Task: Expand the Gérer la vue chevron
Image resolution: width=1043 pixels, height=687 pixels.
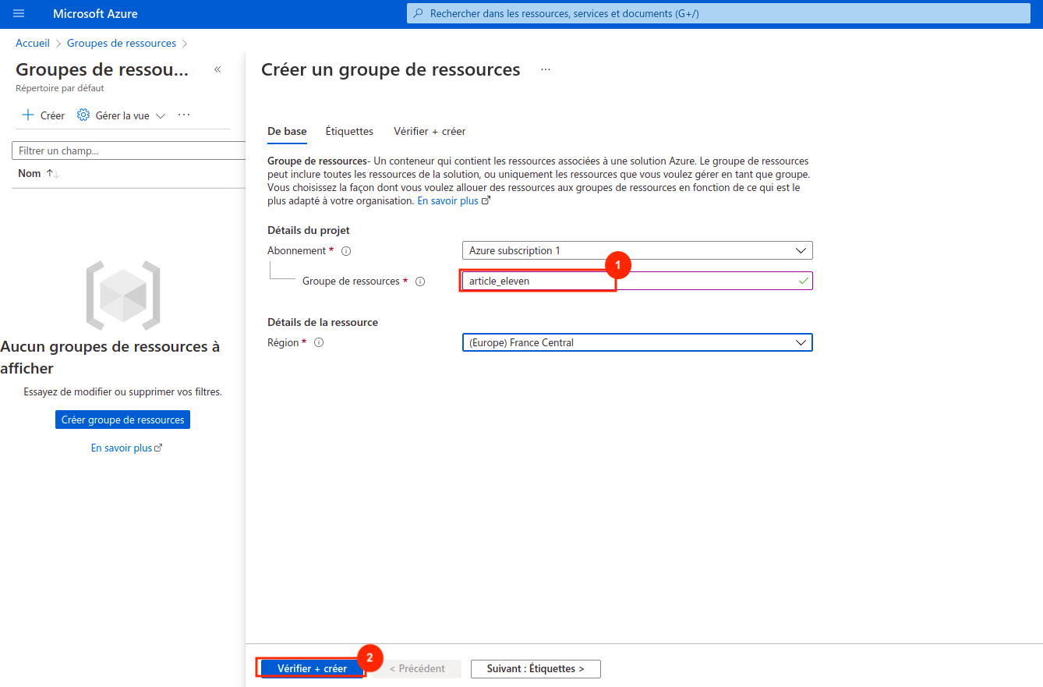Action: click(161, 115)
